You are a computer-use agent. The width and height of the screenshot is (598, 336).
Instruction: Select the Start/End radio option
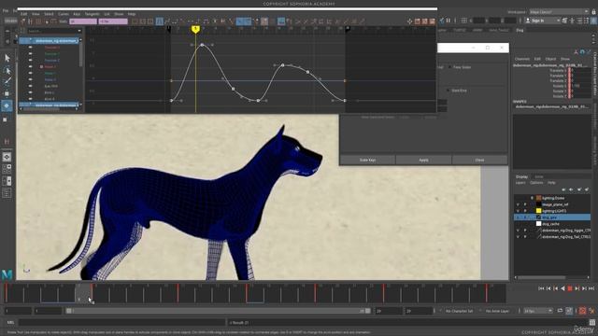coord(448,91)
